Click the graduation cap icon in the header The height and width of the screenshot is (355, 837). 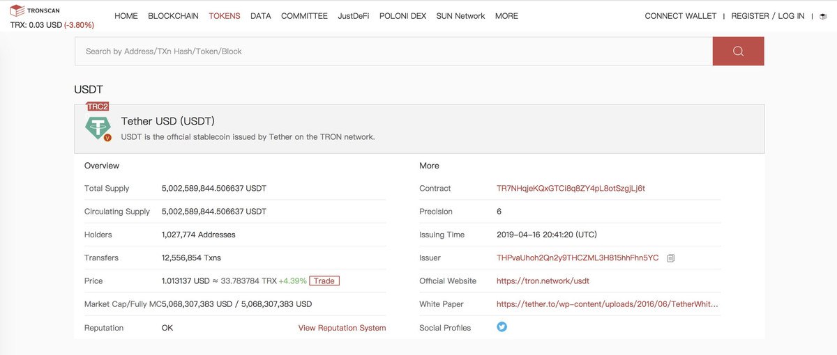[823, 16]
